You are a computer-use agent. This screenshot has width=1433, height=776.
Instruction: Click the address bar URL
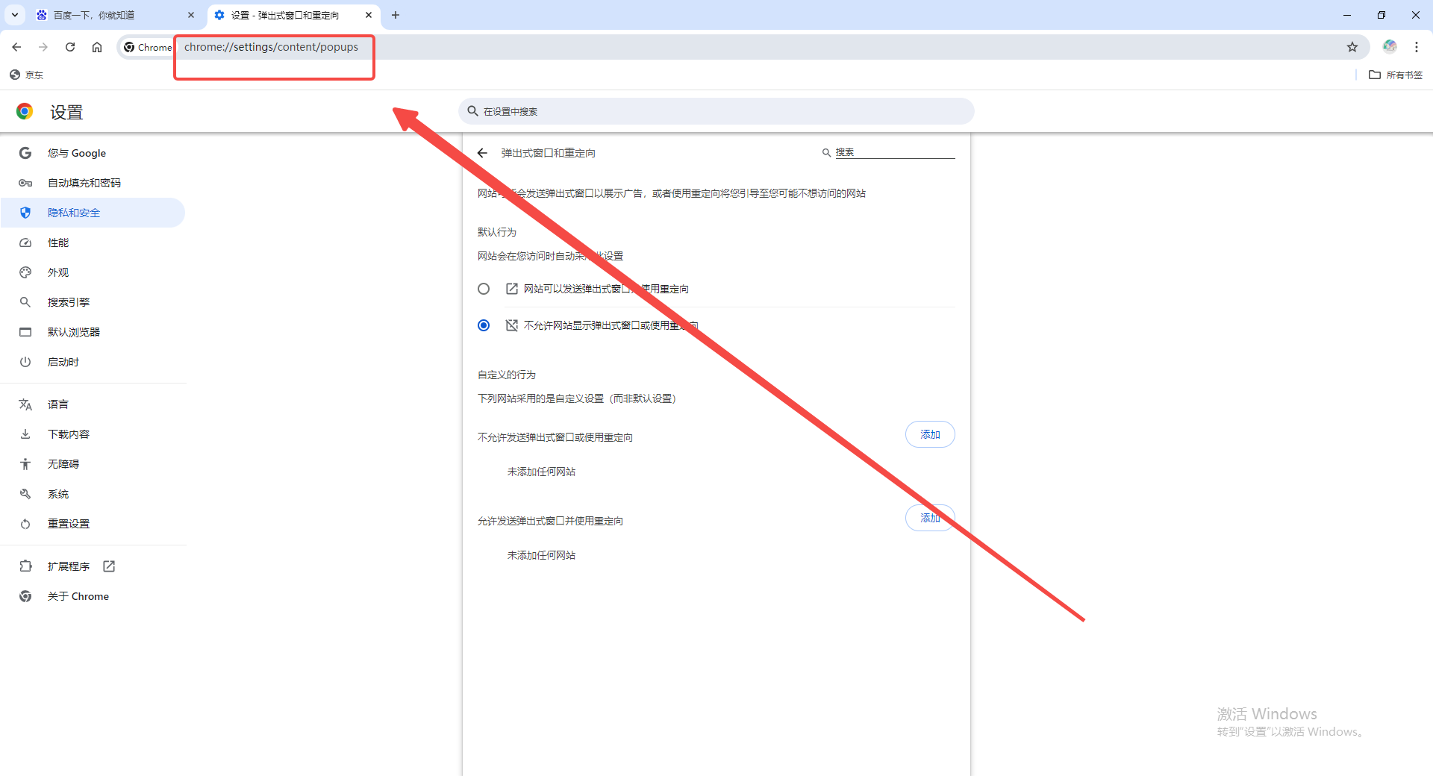[x=271, y=47]
